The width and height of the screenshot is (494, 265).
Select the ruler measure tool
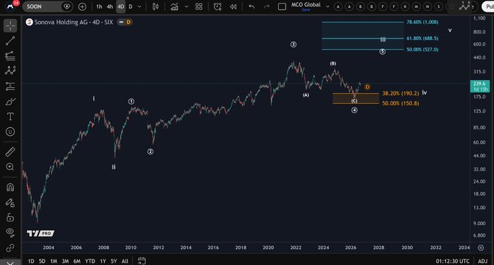[x=10, y=152]
